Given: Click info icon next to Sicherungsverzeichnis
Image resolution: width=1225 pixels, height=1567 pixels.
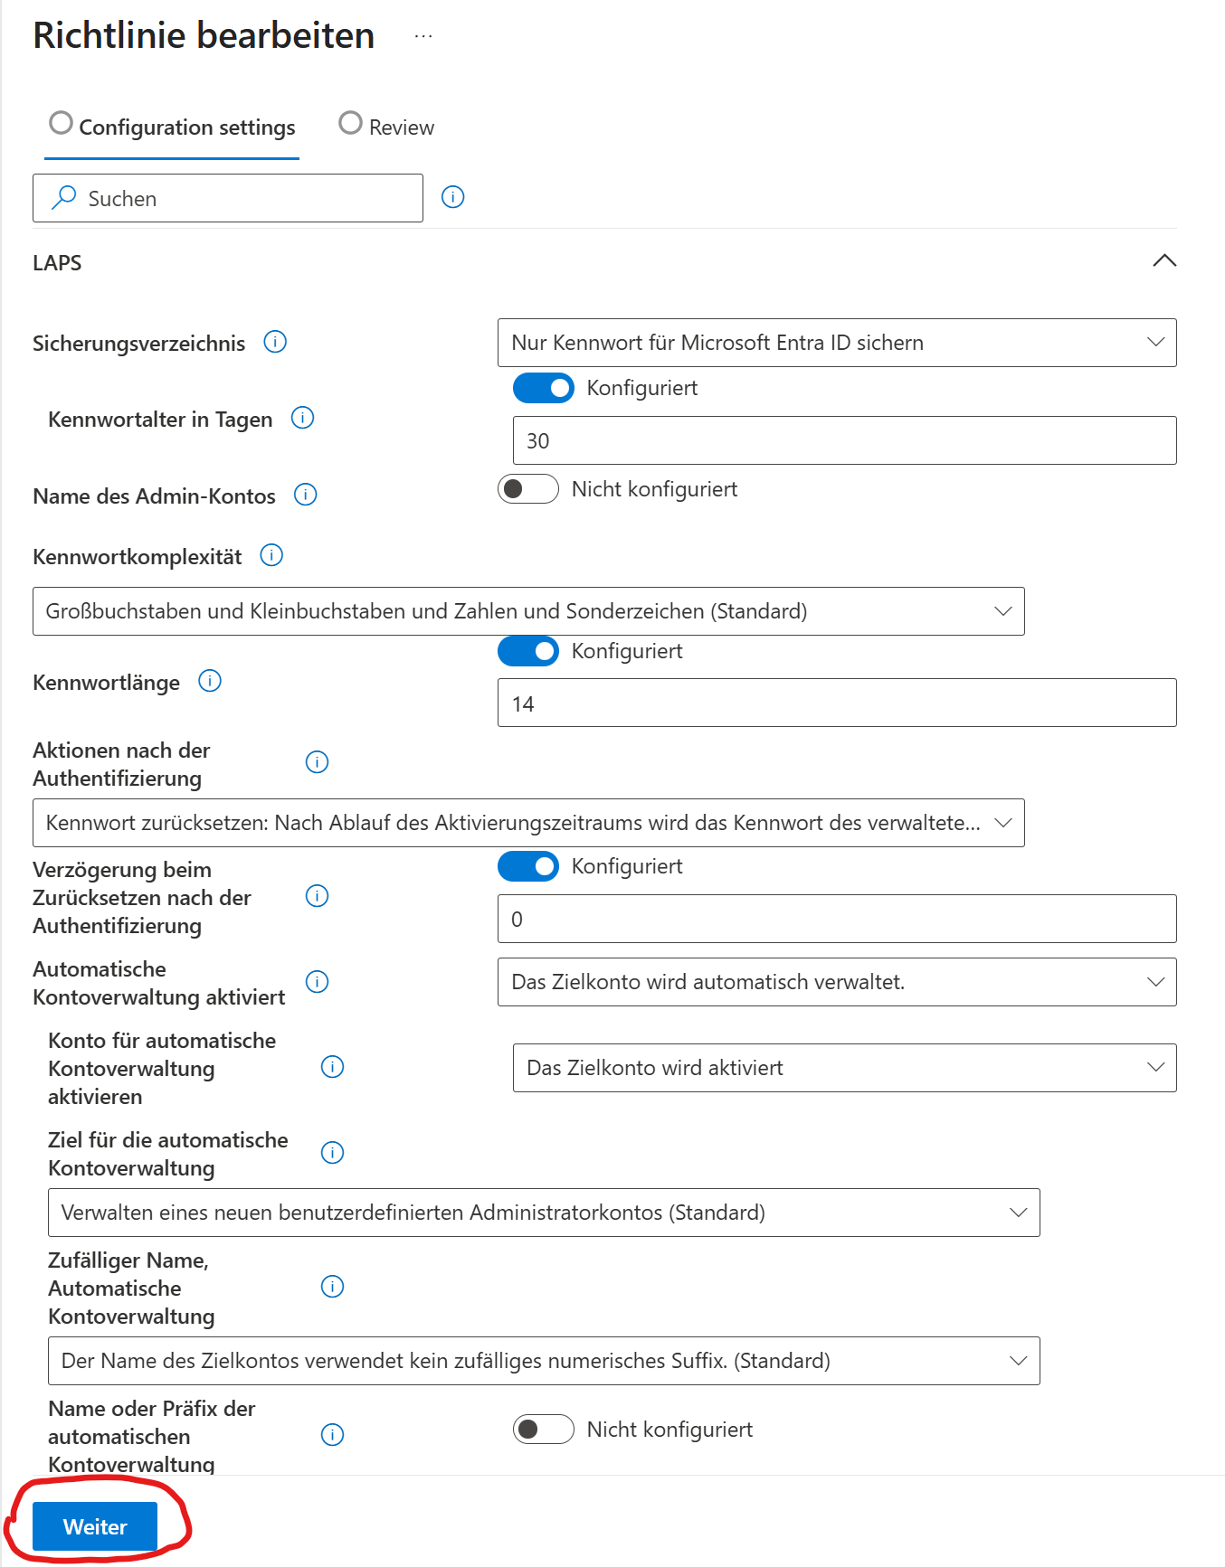Looking at the screenshot, I should 275,342.
